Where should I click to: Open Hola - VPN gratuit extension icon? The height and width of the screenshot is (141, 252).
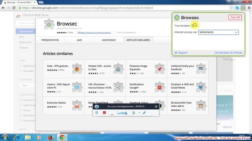click(x=77, y=69)
